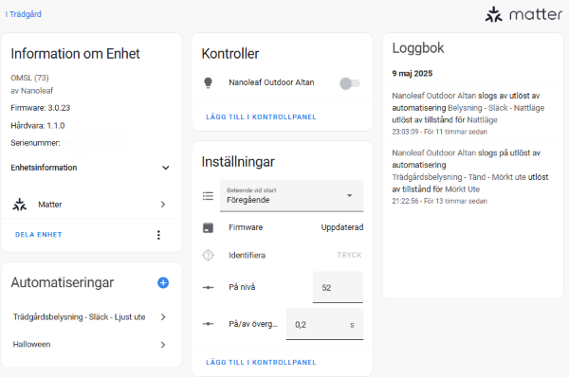Click the 21:22:56 log entry timestamp

point(439,201)
